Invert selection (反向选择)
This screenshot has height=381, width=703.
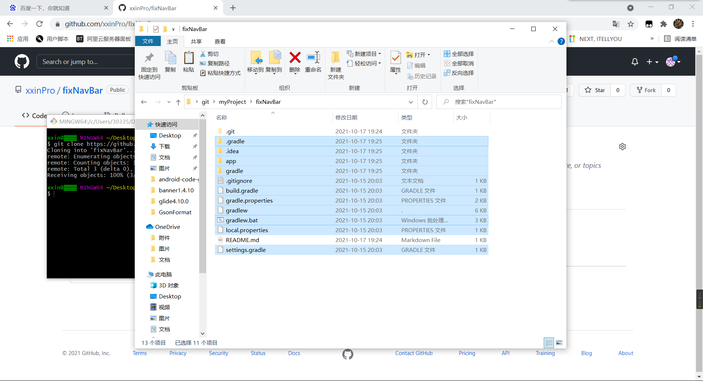tap(459, 73)
